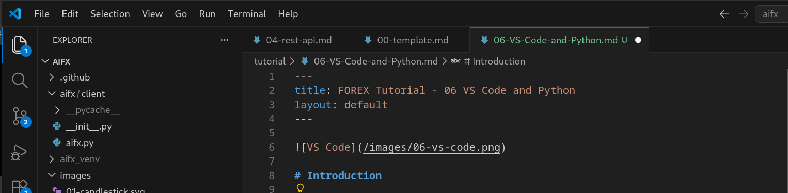Click the Python icon beside __init__.py
Screen dimensions: 788x193
pyautogui.click(x=57, y=126)
